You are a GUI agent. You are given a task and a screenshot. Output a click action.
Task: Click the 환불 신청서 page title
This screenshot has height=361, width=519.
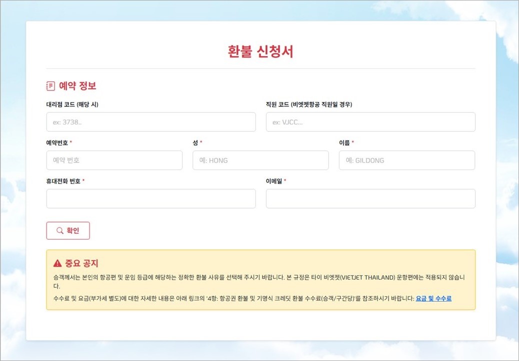coord(260,51)
